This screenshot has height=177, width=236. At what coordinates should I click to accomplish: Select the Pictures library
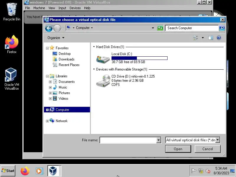[x=64, y=93]
